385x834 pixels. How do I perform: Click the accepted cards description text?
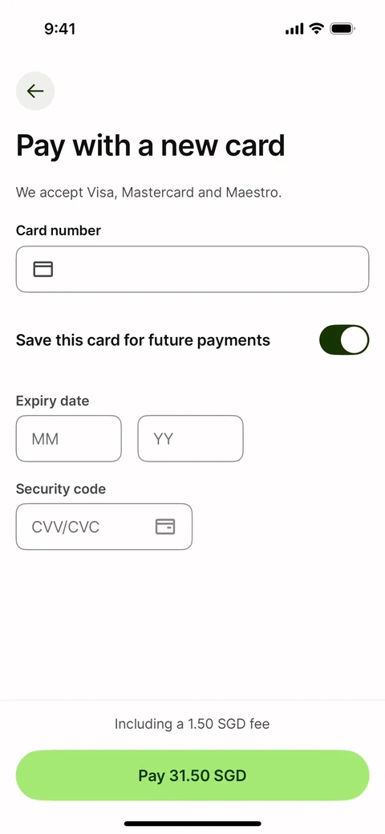[149, 192]
